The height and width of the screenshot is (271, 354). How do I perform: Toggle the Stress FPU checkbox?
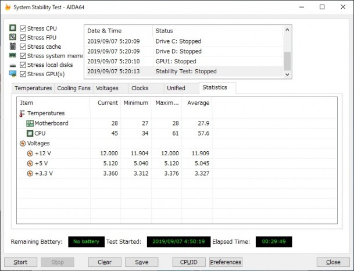tap(23, 38)
